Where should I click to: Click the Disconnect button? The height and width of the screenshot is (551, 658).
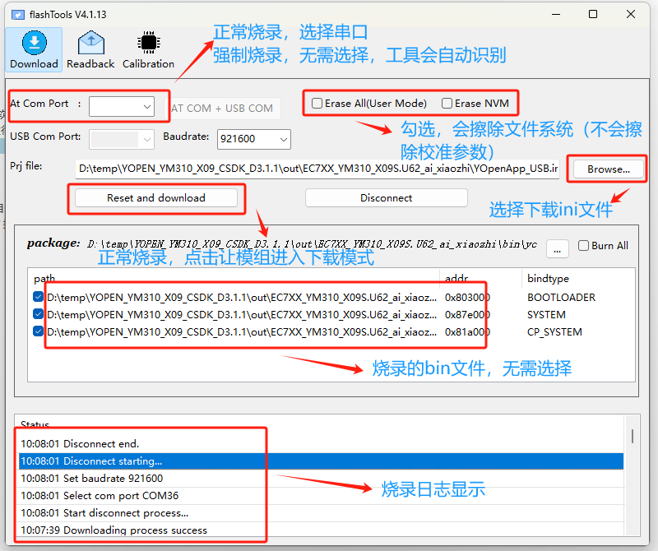386,197
